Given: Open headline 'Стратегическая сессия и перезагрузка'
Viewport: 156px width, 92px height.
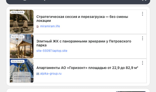Looking at the screenshot, I should 82,19.
